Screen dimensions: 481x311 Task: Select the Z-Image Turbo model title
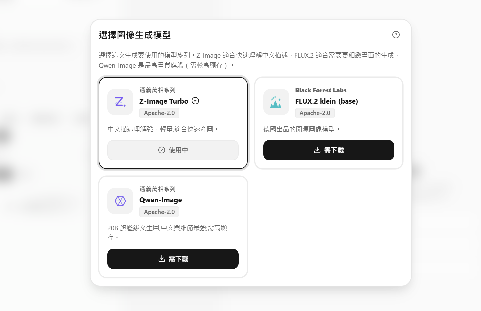coord(164,101)
